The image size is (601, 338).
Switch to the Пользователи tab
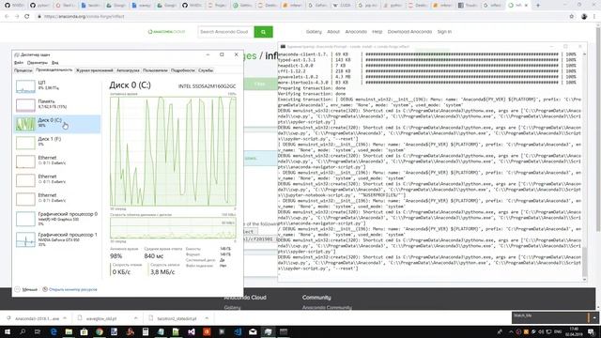155,70
